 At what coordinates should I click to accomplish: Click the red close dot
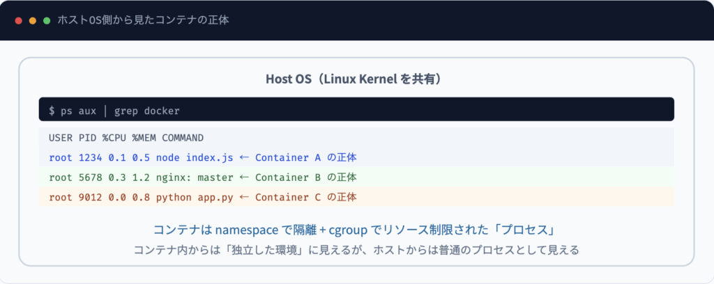(x=19, y=21)
